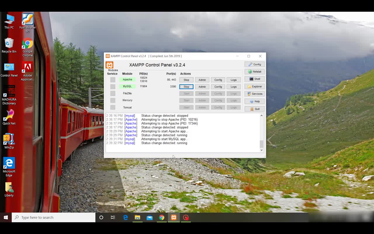374x234 pixels.
Task: Toggle the Mercury service checkbox
Action: 113,100
